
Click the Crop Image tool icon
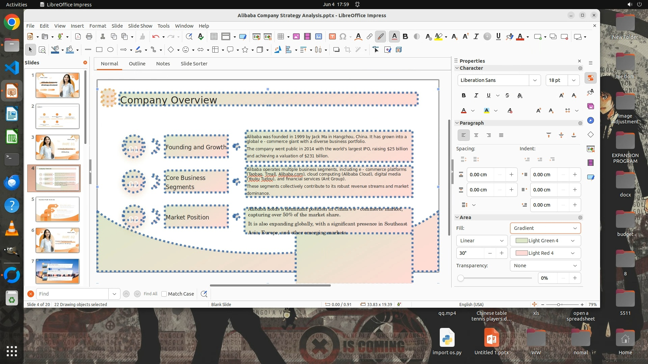[348, 50]
